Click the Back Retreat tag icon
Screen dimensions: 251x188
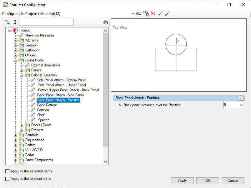pyautogui.click(x=33, y=105)
